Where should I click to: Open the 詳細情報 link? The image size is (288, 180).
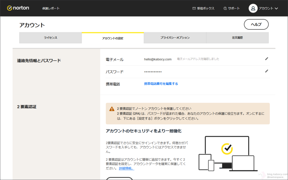pos(126,168)
